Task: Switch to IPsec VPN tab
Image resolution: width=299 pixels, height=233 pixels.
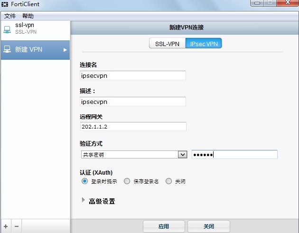Action: [x=204, y=44]
